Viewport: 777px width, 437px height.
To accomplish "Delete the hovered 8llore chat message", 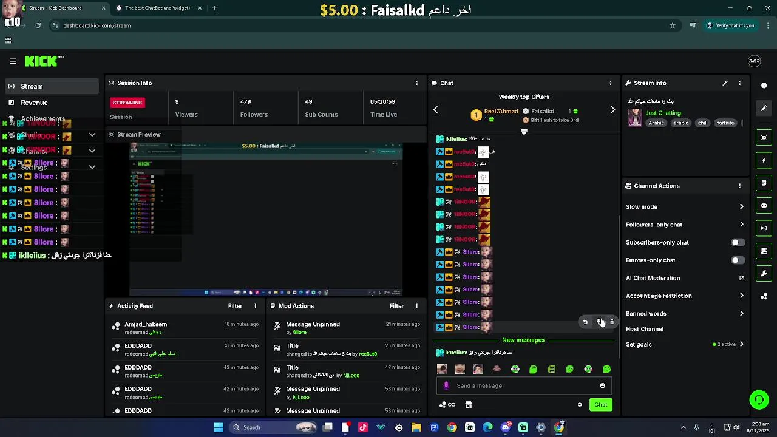I will (x=612, y=322).
